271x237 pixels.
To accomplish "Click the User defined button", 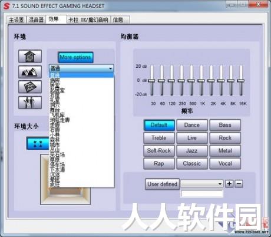I will pos(162,184).
